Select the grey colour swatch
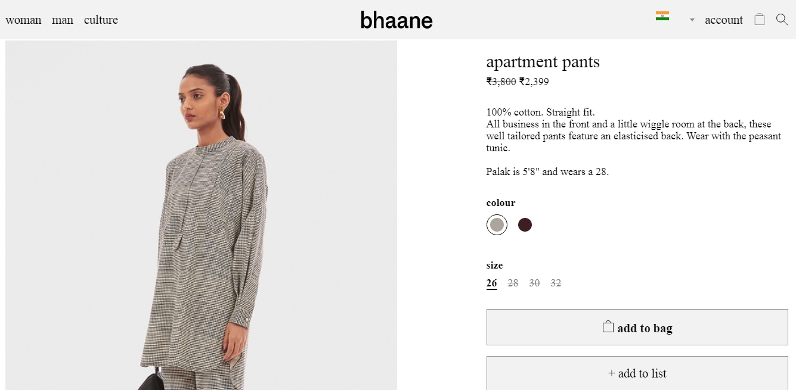This screenshot has width=796, height=390. [497, 224]
